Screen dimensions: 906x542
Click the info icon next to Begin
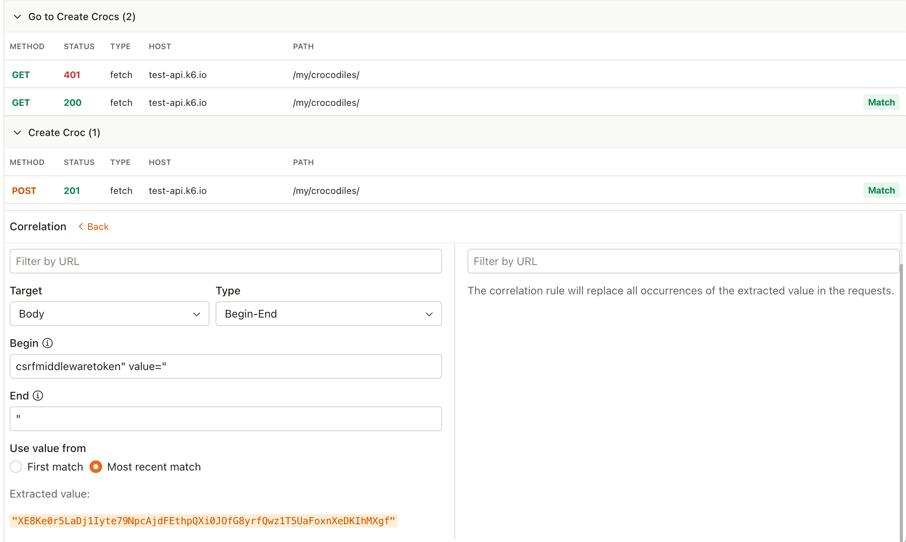point(48,343)
